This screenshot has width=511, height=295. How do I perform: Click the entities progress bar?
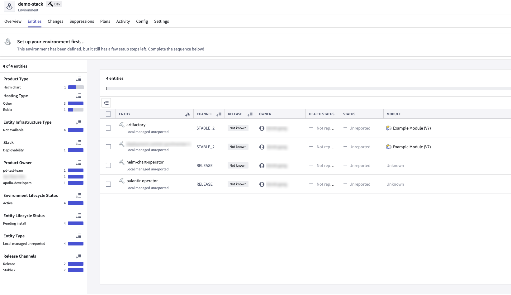(x=308, y=88)
